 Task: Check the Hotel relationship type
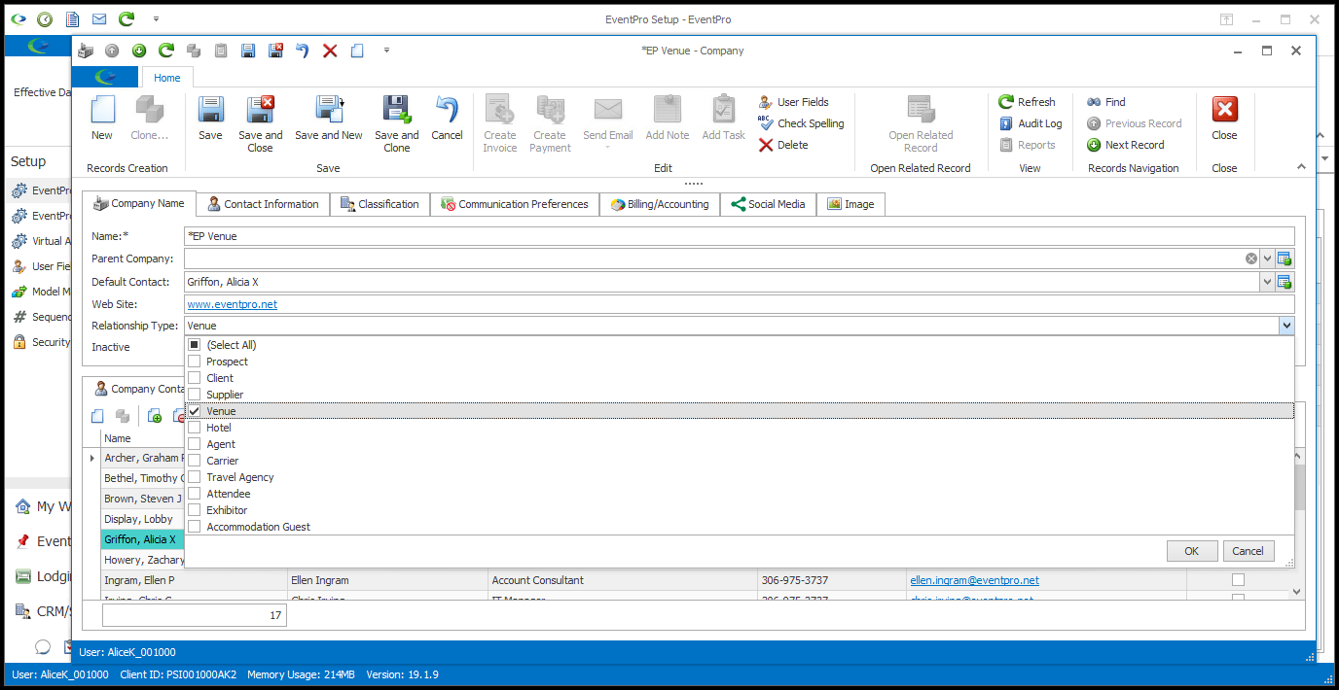click(195, 428)
